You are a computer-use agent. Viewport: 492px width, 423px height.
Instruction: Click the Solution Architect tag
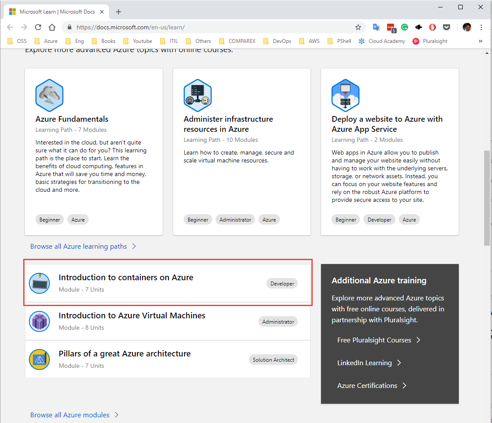(x=273, y=360)
